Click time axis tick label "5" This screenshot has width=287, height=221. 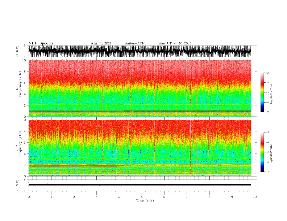point(142,197)
